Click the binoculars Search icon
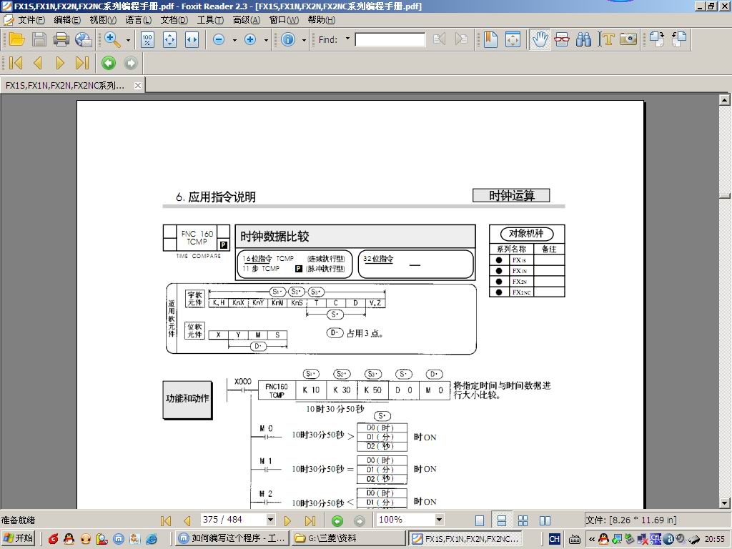 (584, 39)
